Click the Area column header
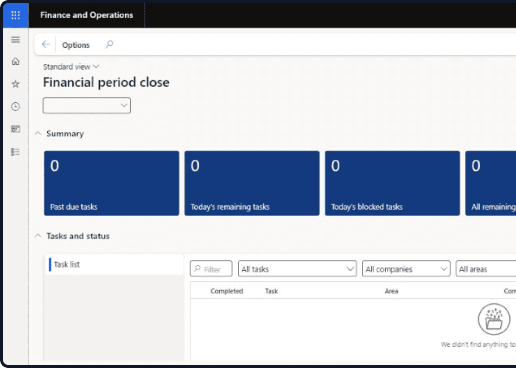The image size is (516, 368). 391,291
